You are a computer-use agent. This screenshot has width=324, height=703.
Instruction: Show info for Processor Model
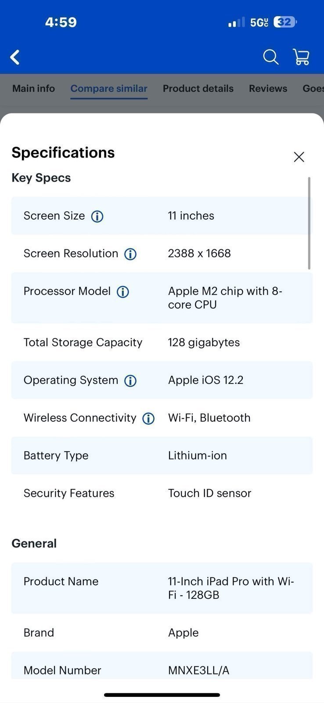[x=123, y=292]
